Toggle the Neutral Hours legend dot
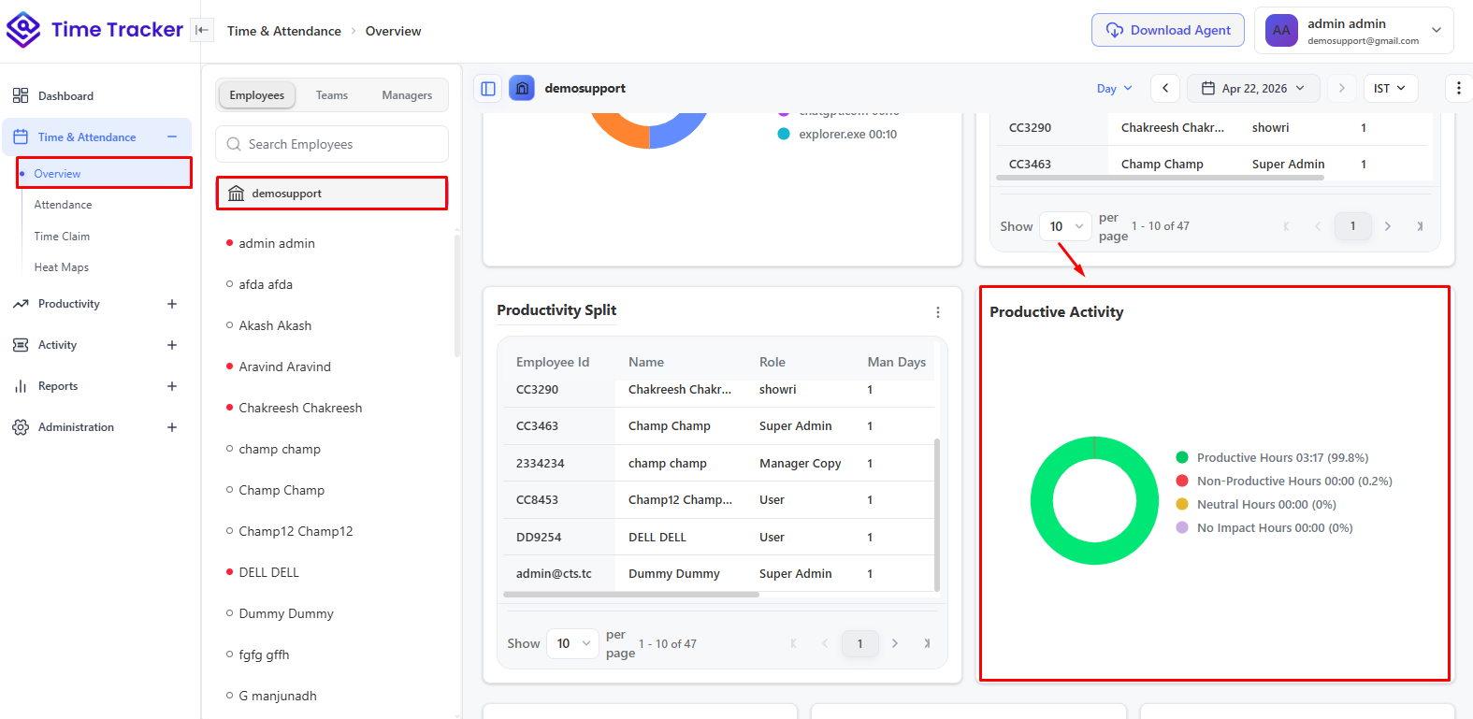The image size is (1473, 719). 1182,504
